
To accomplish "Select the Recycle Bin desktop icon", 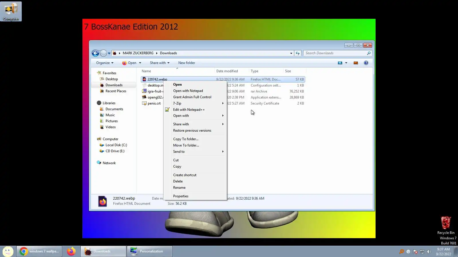I will 446,225.
